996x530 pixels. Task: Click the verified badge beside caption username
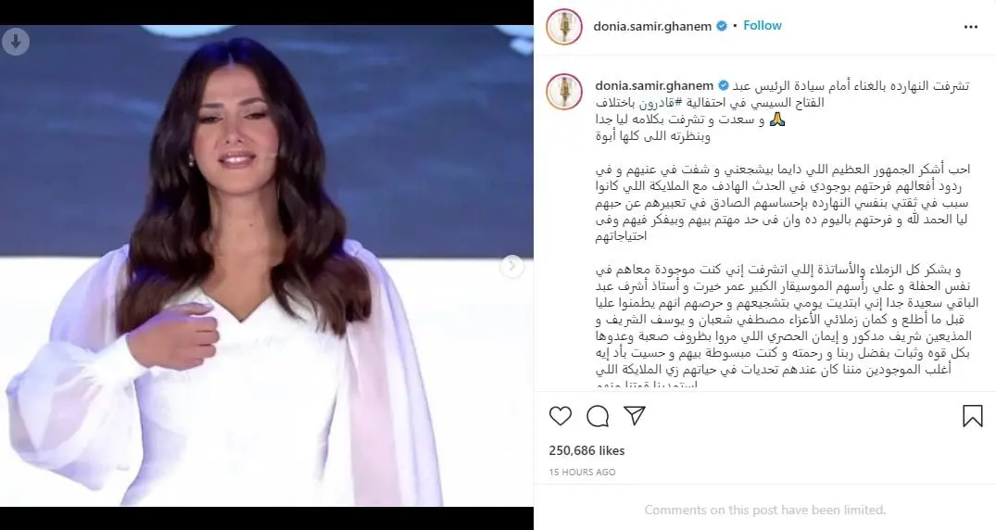[x=724, y=85]
